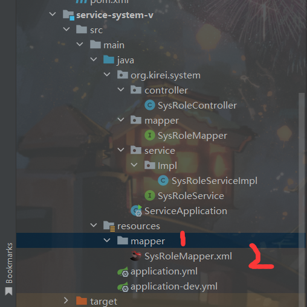Click the ServiceApplication Spring Boot run icon

pyautogui.click(x=137, y=210)
